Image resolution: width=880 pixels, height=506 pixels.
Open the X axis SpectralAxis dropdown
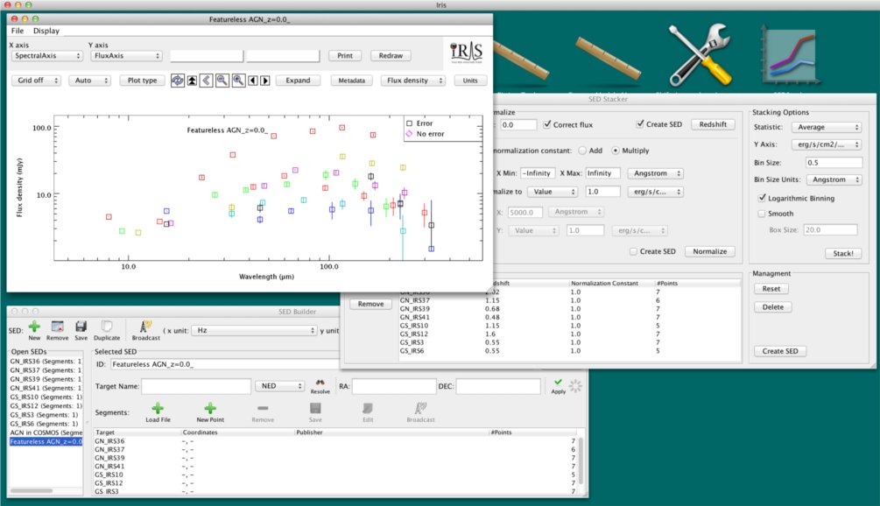[x=47, y=55]
